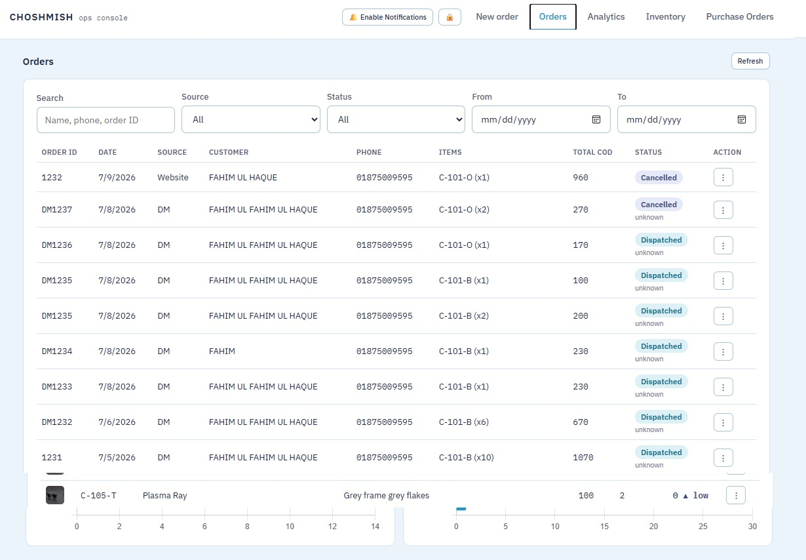806x560 pixels.
Task: Click items cell C-101-B (x6)
Action: coord(464,422)
